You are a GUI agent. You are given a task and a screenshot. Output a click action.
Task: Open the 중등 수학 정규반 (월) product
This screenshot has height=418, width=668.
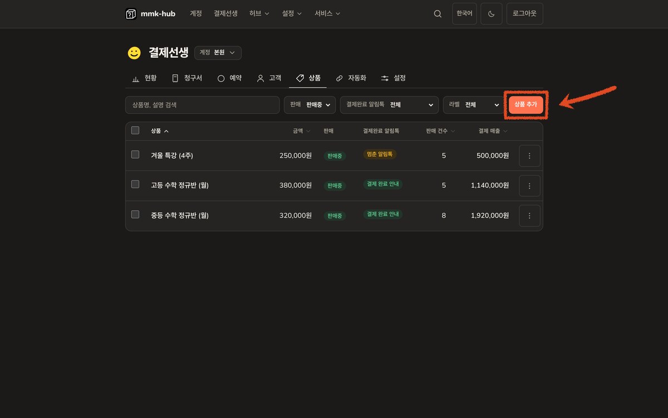click(180, 216)
